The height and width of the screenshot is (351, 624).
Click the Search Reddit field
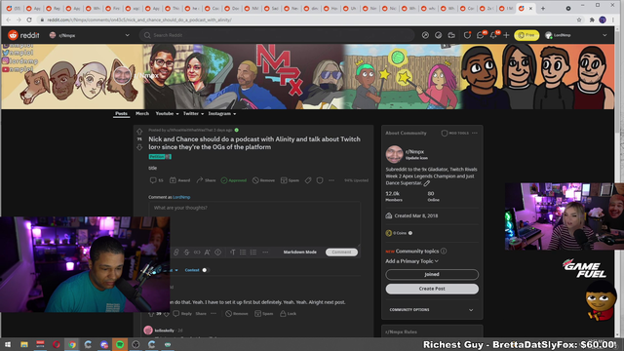coord(277,35)
